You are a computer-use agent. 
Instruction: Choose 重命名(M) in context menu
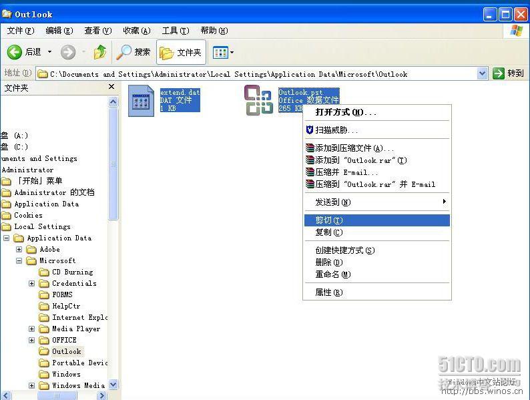[x=377, y=274]
